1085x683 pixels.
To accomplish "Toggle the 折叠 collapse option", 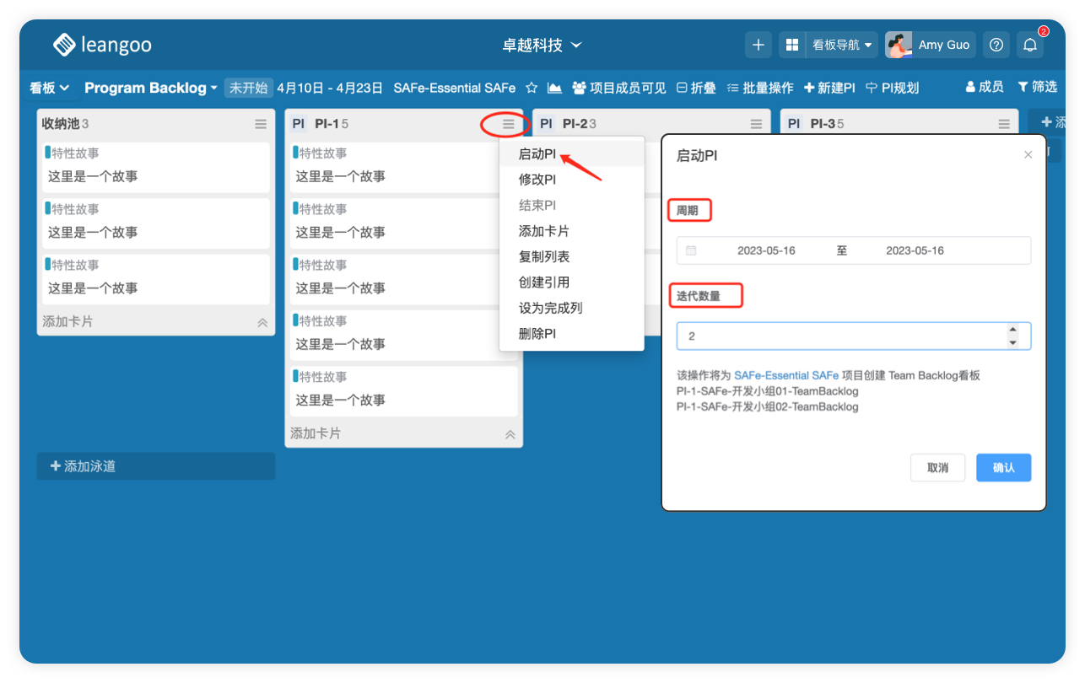I will 696,88.
